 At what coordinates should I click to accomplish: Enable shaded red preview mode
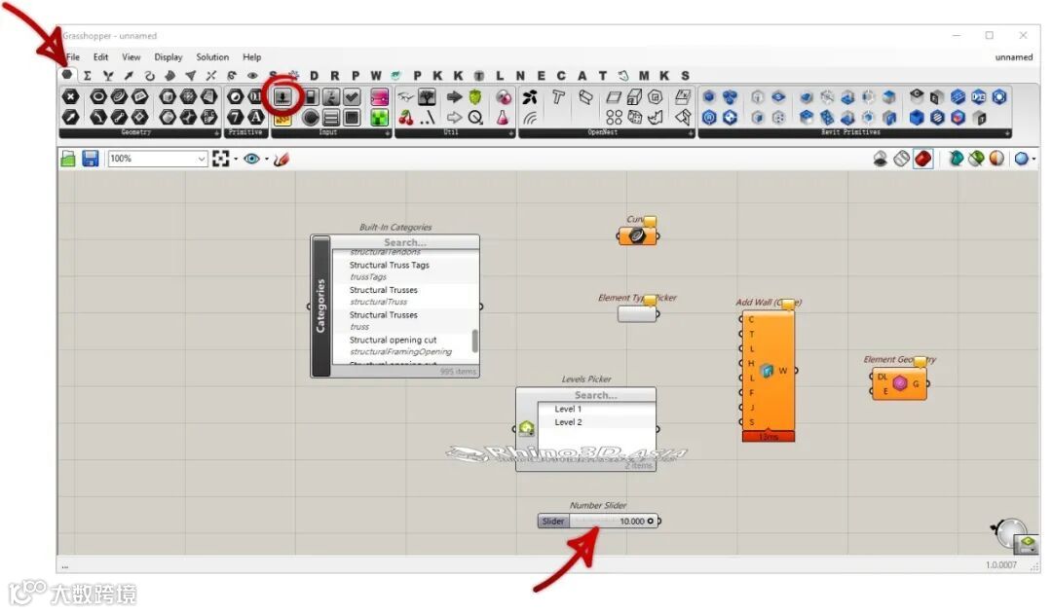923,159
